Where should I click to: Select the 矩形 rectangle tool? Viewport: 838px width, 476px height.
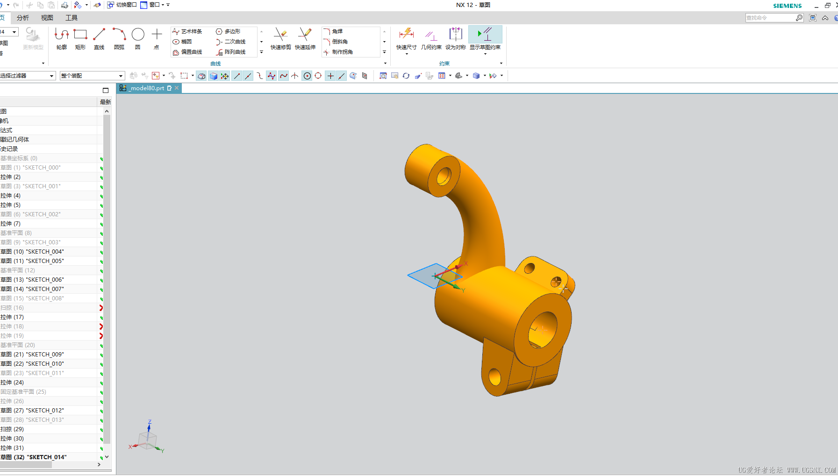[80, 38]
